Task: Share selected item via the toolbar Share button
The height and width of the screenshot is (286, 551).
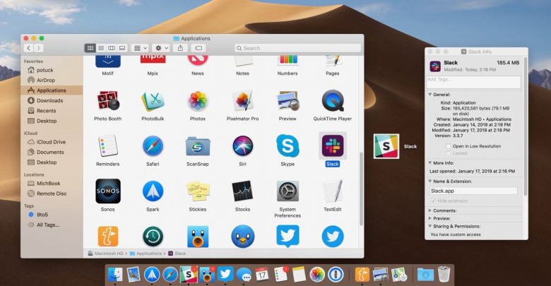Action: (180, 48)
